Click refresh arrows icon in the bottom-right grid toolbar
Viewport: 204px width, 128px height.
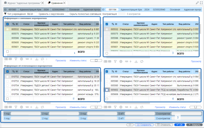pos(142,107)
